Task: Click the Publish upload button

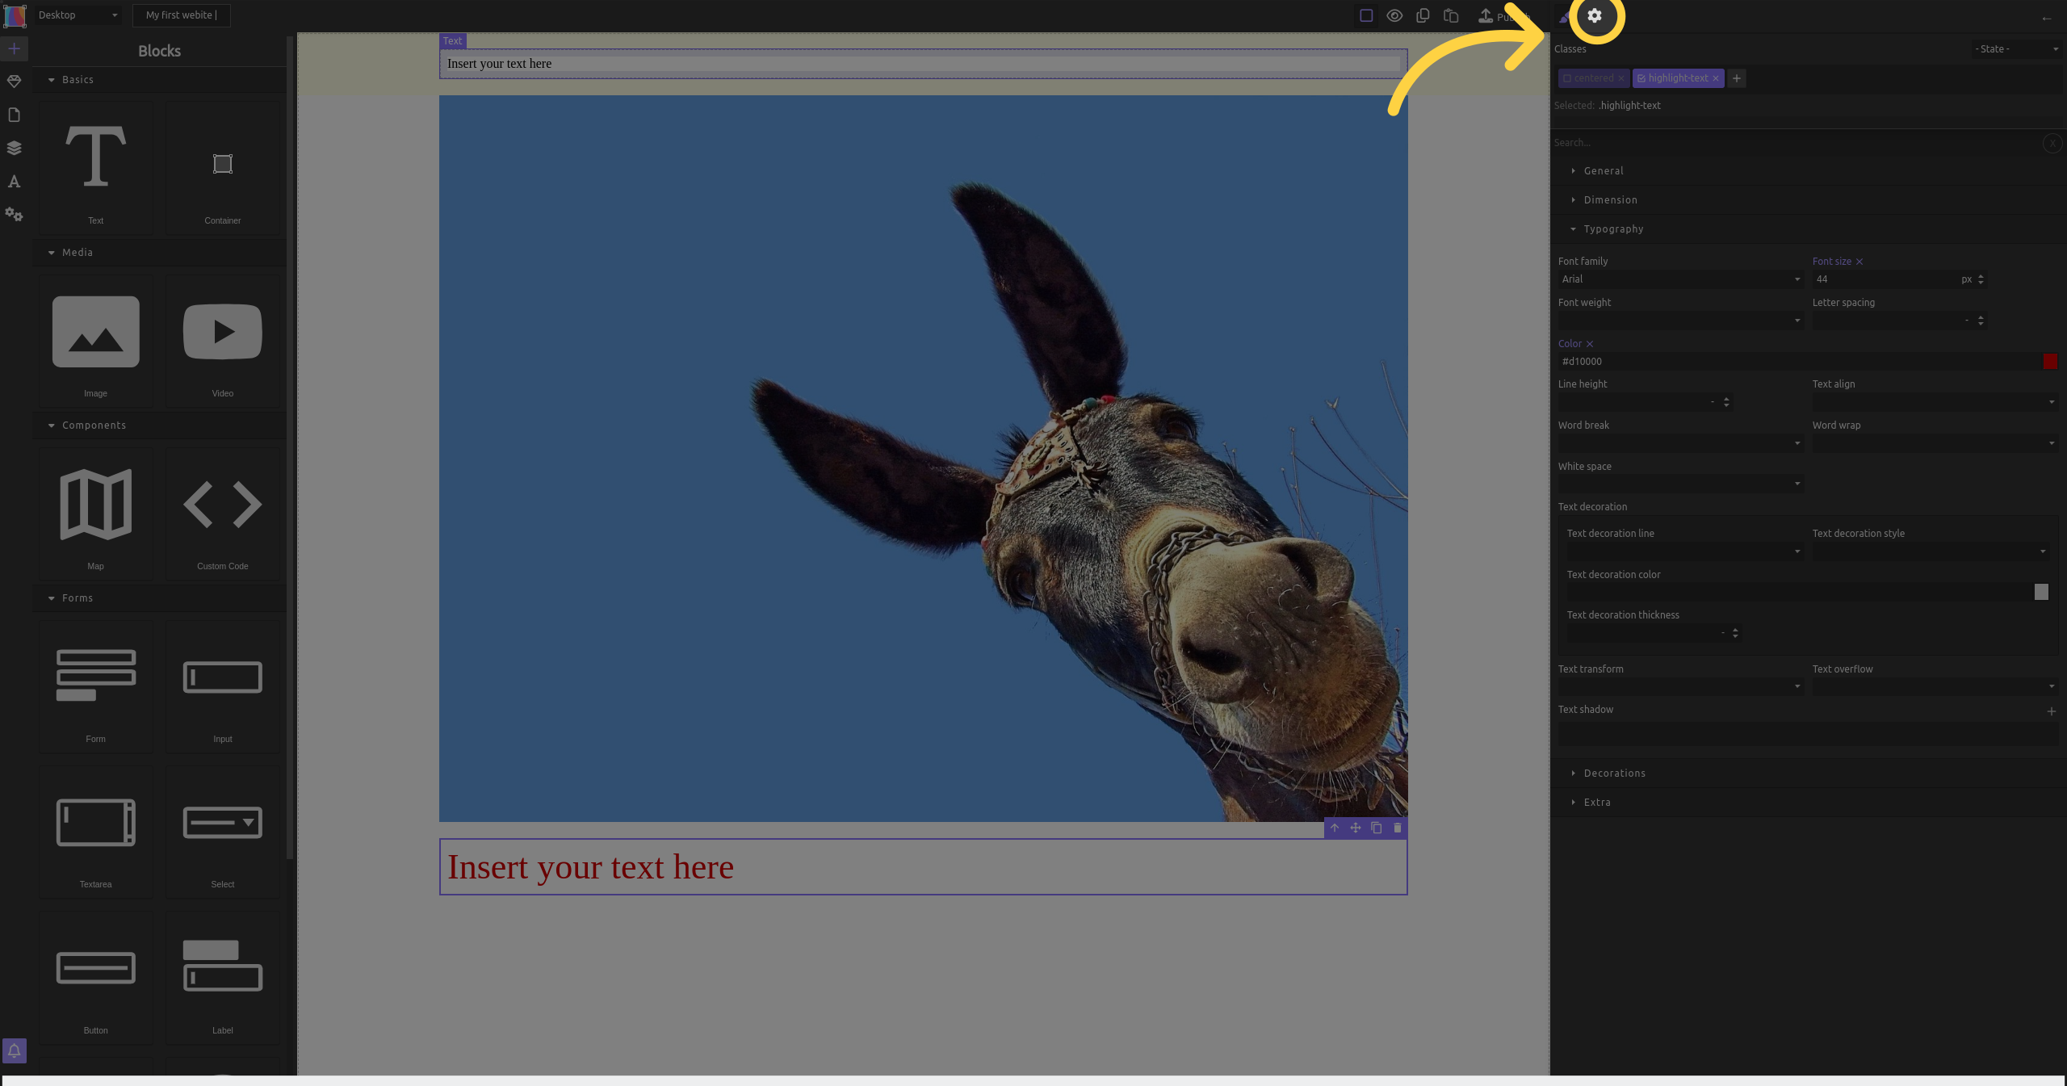Action: pyautogui.click(x=1503, y=15)
